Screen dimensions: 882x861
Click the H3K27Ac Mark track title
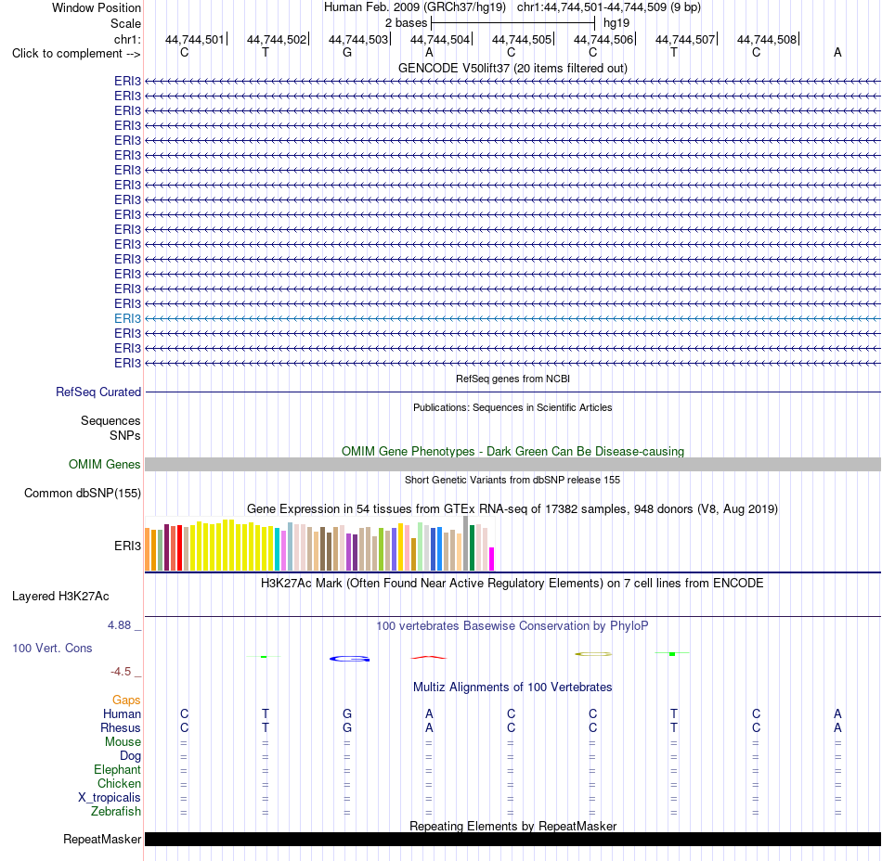pyautogui.click(x=512, y=584)
